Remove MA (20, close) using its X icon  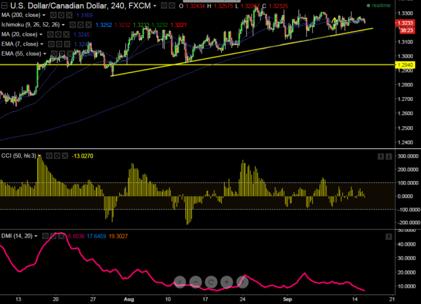[x=67, y=34]
